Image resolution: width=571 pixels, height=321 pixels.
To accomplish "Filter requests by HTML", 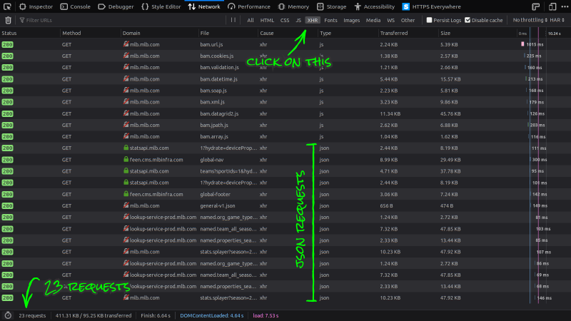I will click(267, 20).
